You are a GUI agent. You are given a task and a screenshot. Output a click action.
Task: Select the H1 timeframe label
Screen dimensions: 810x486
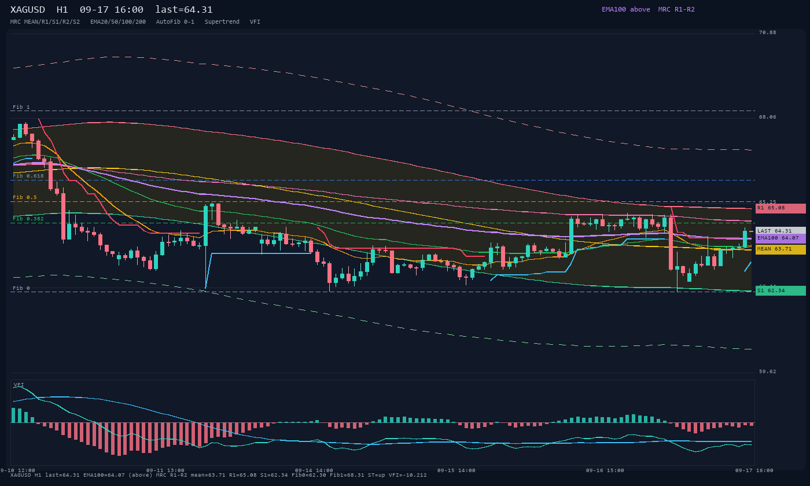62,10
